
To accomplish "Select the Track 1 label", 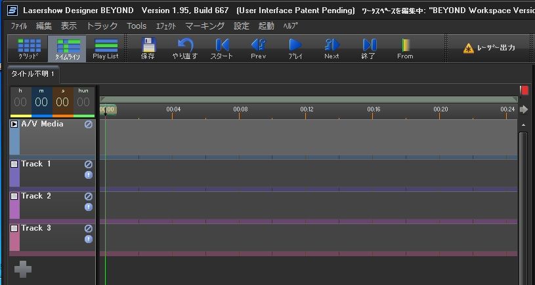I will tap(36, 164).
